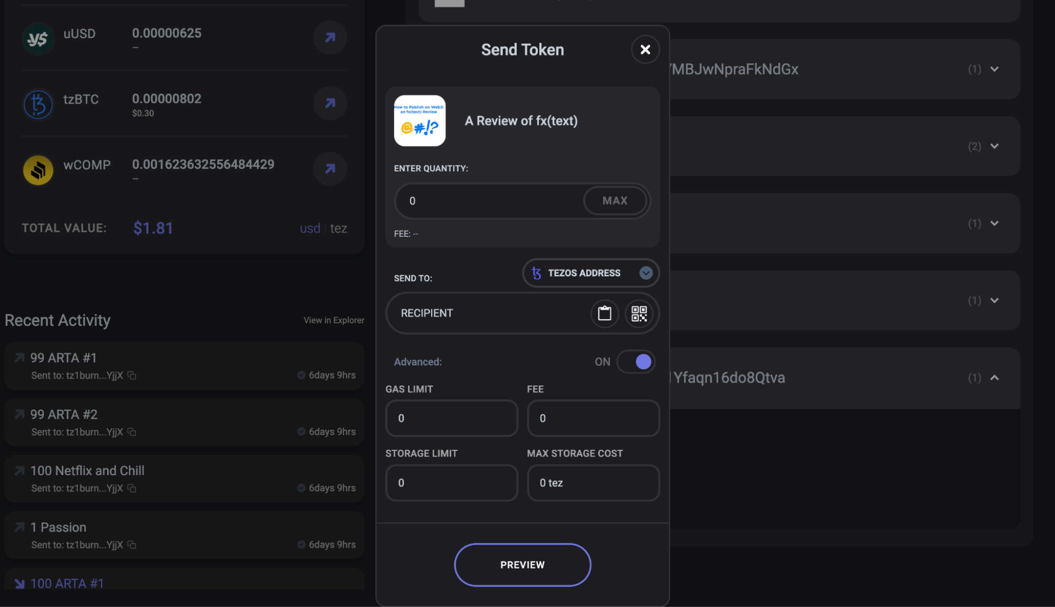Open the Tezos Address dropdown
The width and height of the screenshot is (1055, 607).
click(x=591, y=273)
